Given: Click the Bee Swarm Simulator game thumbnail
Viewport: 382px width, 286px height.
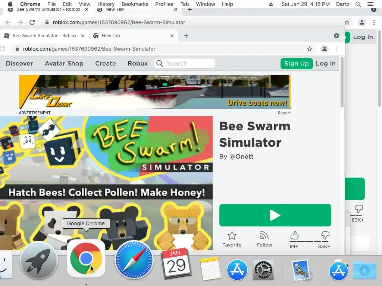Looking at the screenshot, I should [106, 183].
